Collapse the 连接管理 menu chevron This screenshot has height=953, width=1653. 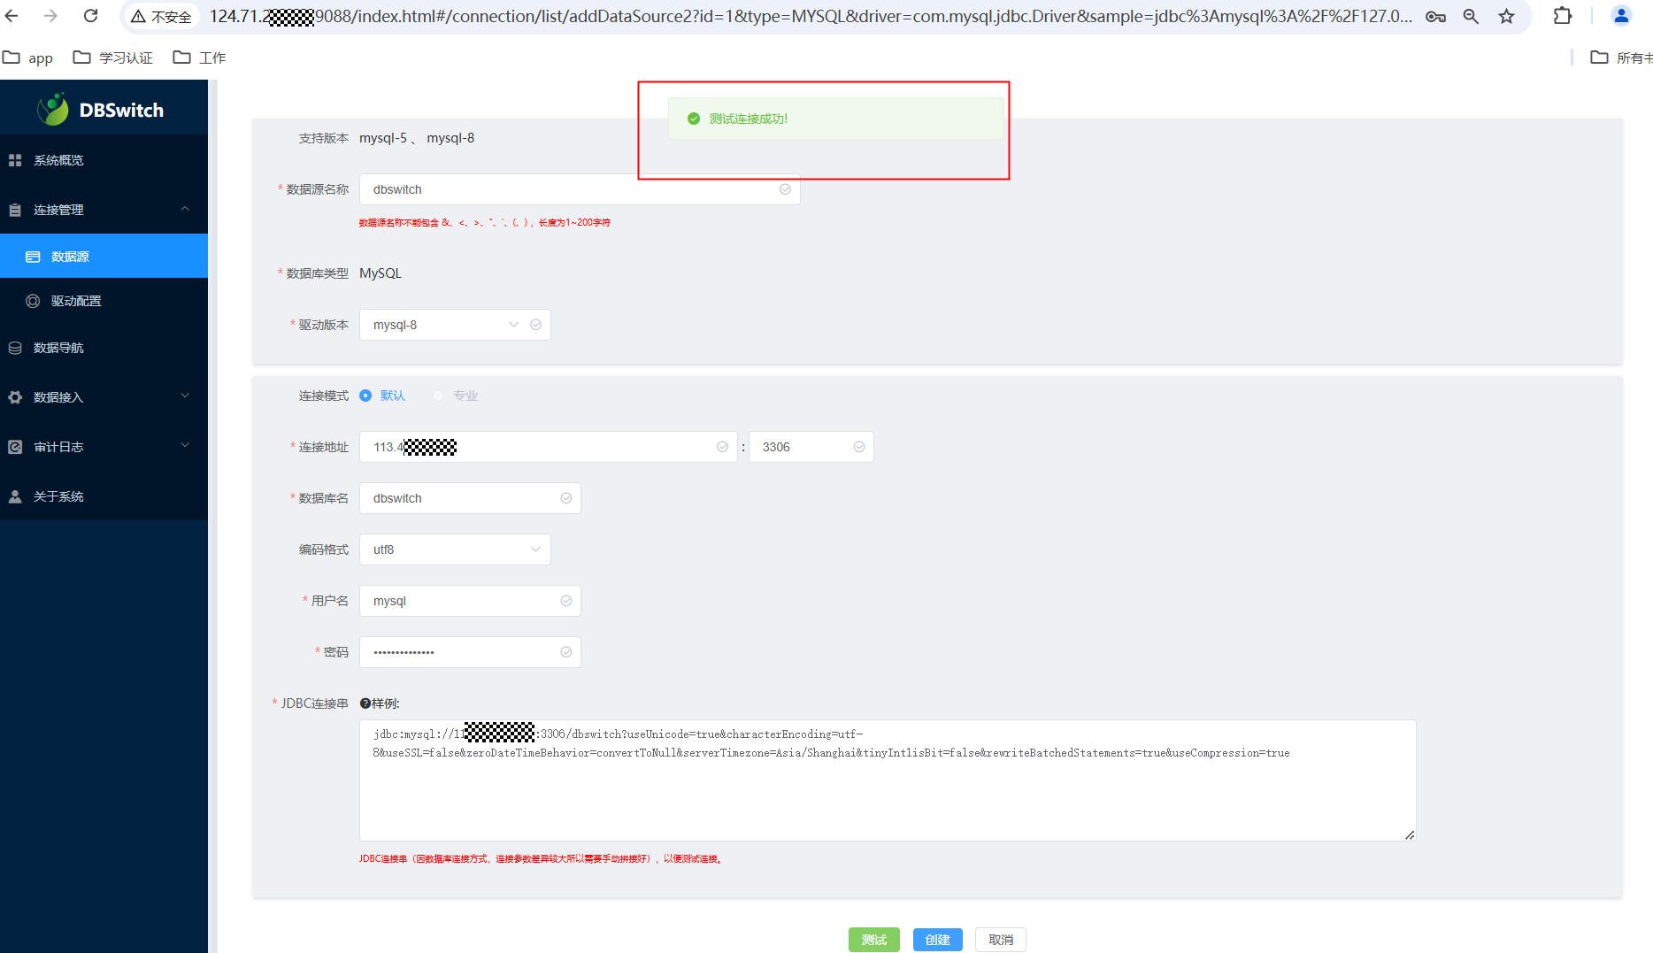click(x=185, y=209)
